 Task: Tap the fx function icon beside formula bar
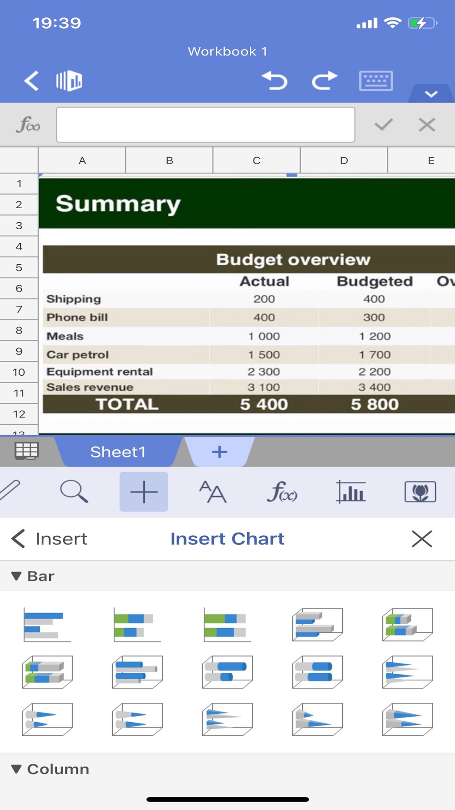tap(28, 124)
